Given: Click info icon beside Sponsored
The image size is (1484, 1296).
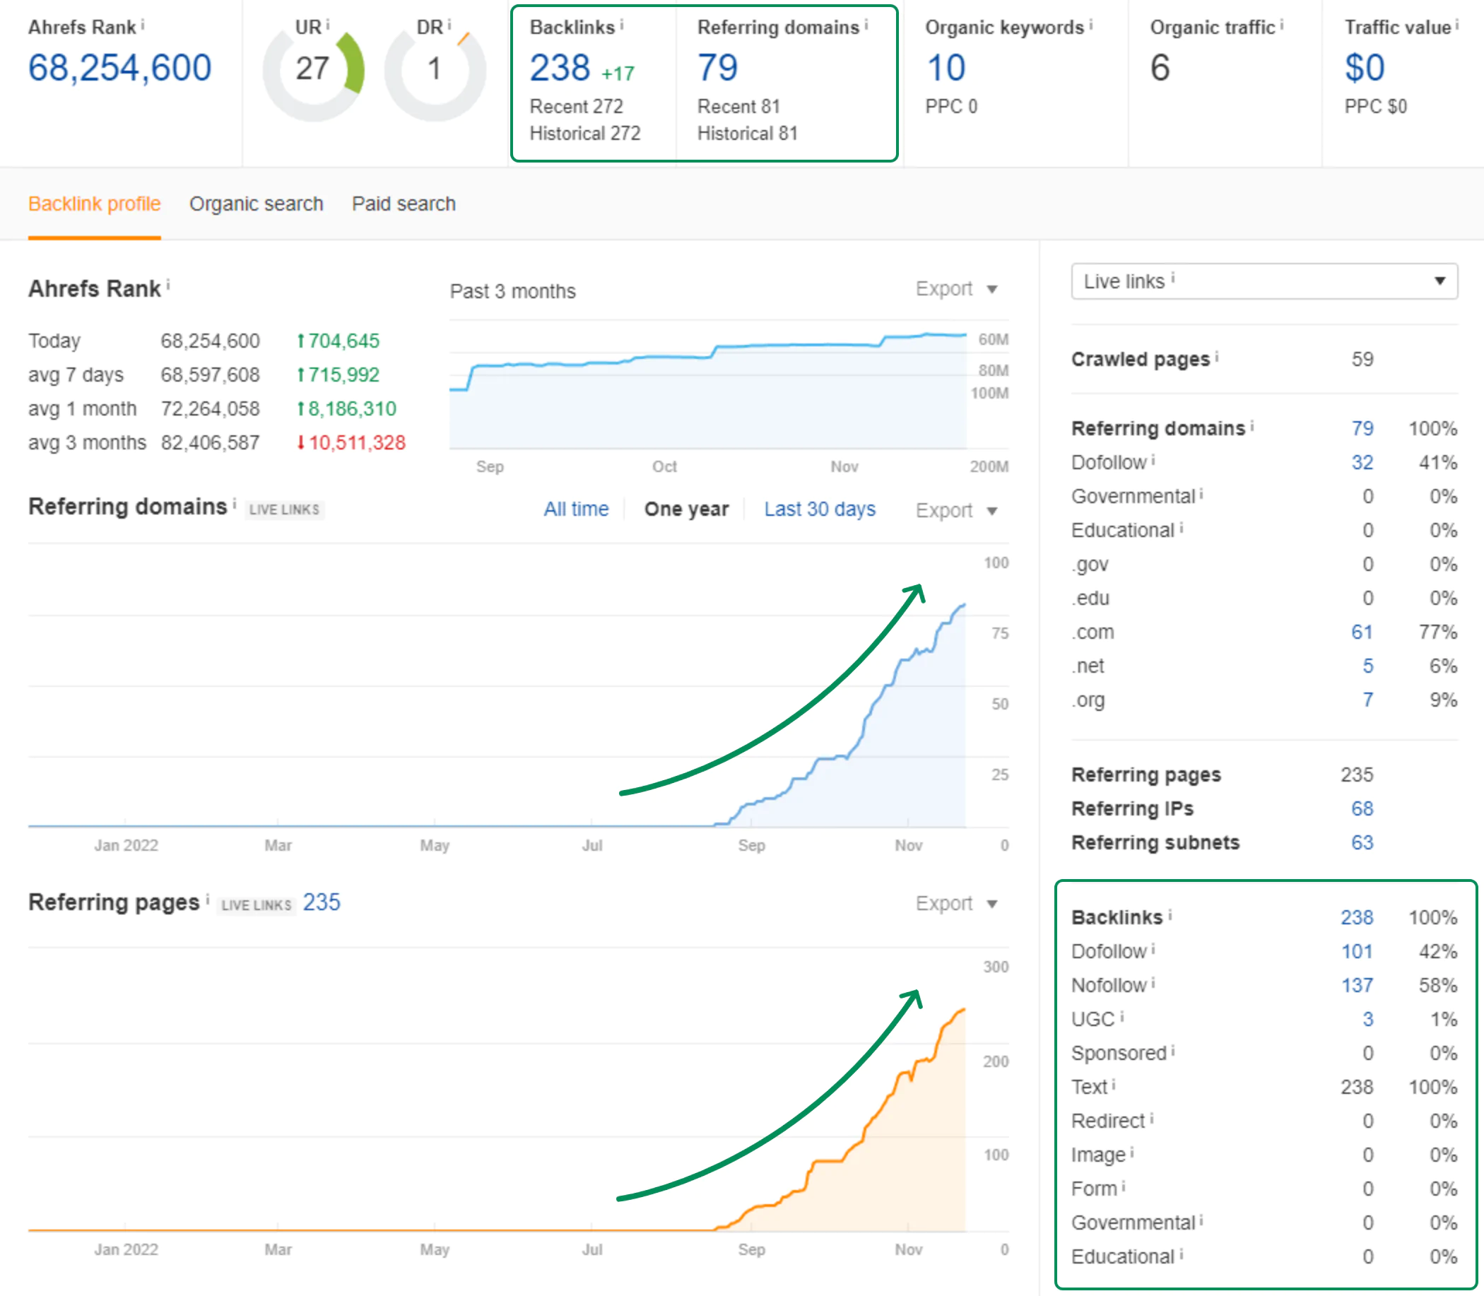Looking at the screenshot, I should point(1172,1050).
